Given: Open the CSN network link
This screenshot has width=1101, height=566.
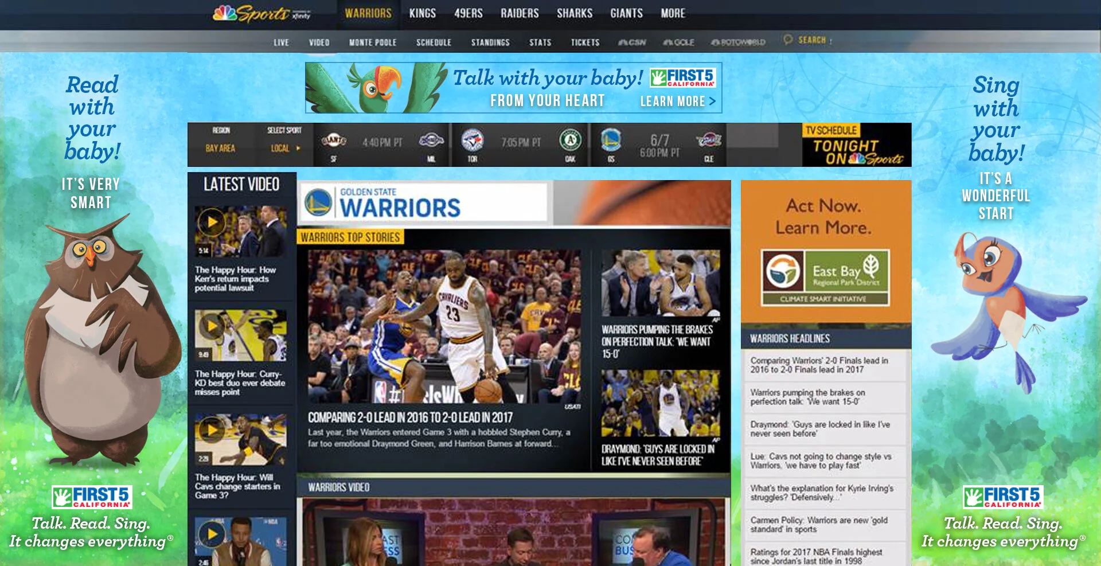Looking at the screenshot, I should coord(631,42).
